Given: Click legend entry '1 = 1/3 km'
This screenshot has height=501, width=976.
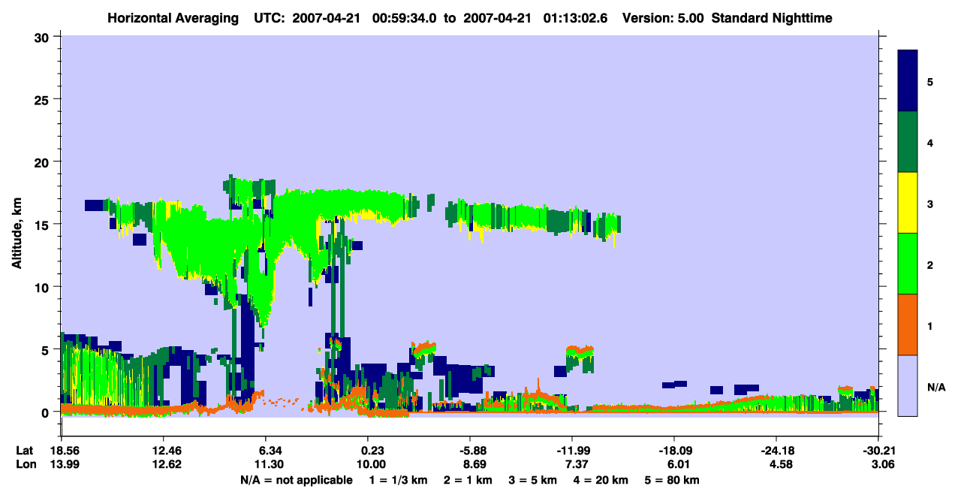Looking at the screenshot, I should pyautogui.click(x=398, y=480).
